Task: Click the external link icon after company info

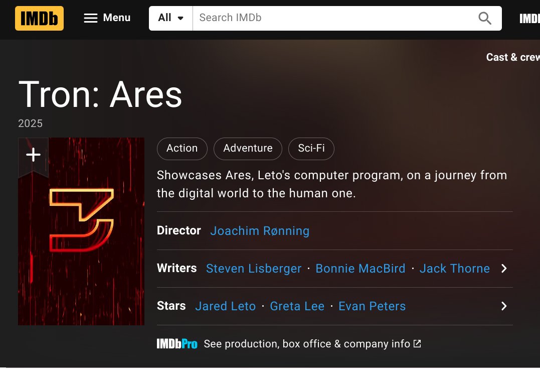Action: 417,344
